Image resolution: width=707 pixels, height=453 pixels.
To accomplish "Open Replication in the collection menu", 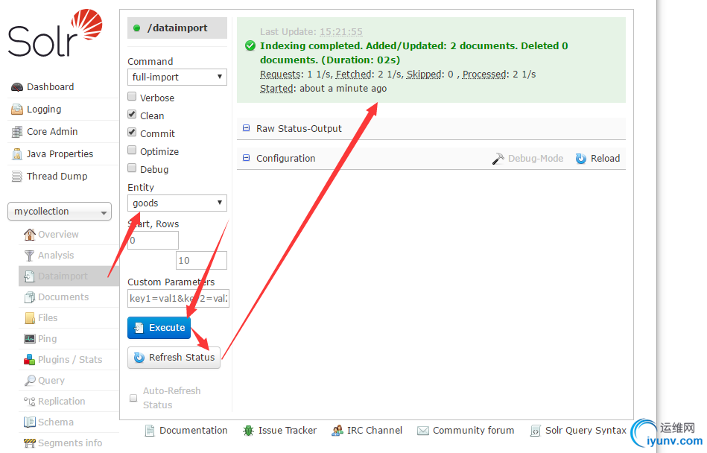I will (62, 402).
